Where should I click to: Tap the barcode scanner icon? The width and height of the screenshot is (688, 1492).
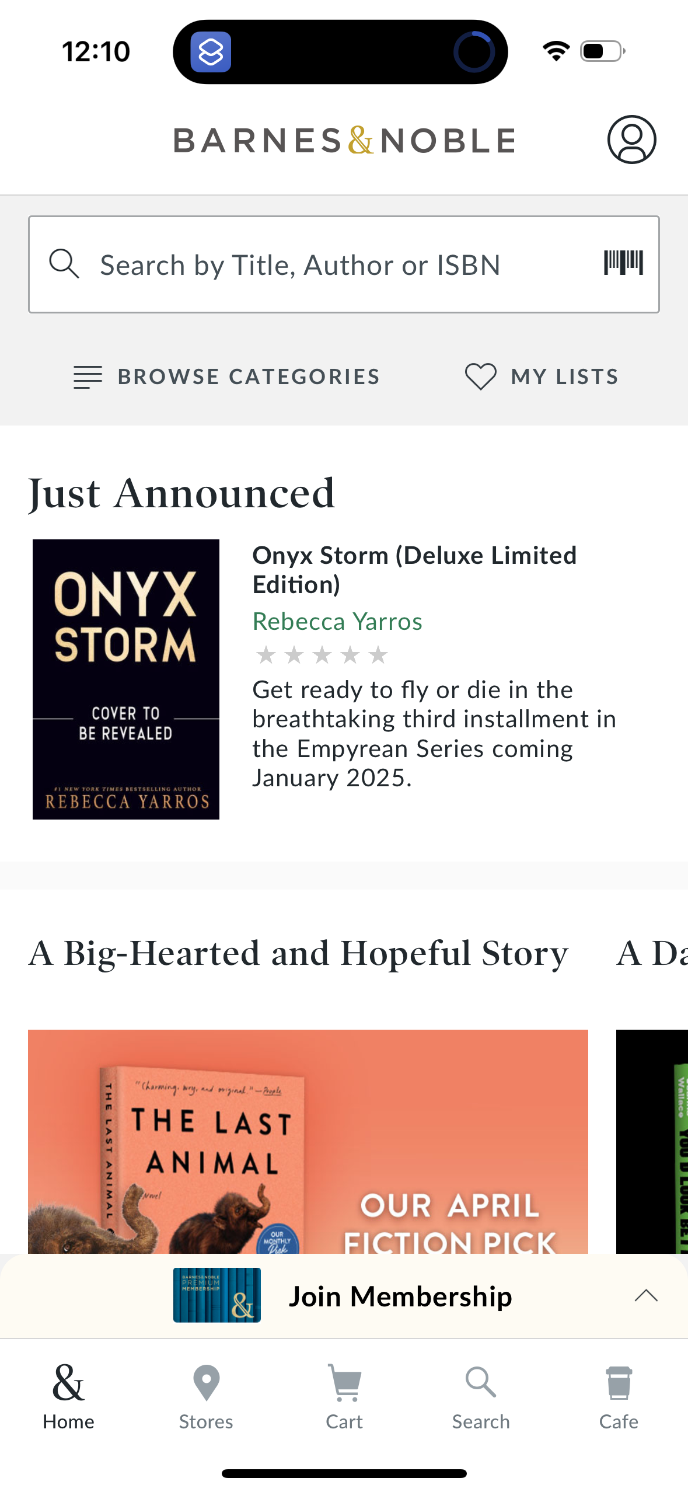(x=623, y=263)
